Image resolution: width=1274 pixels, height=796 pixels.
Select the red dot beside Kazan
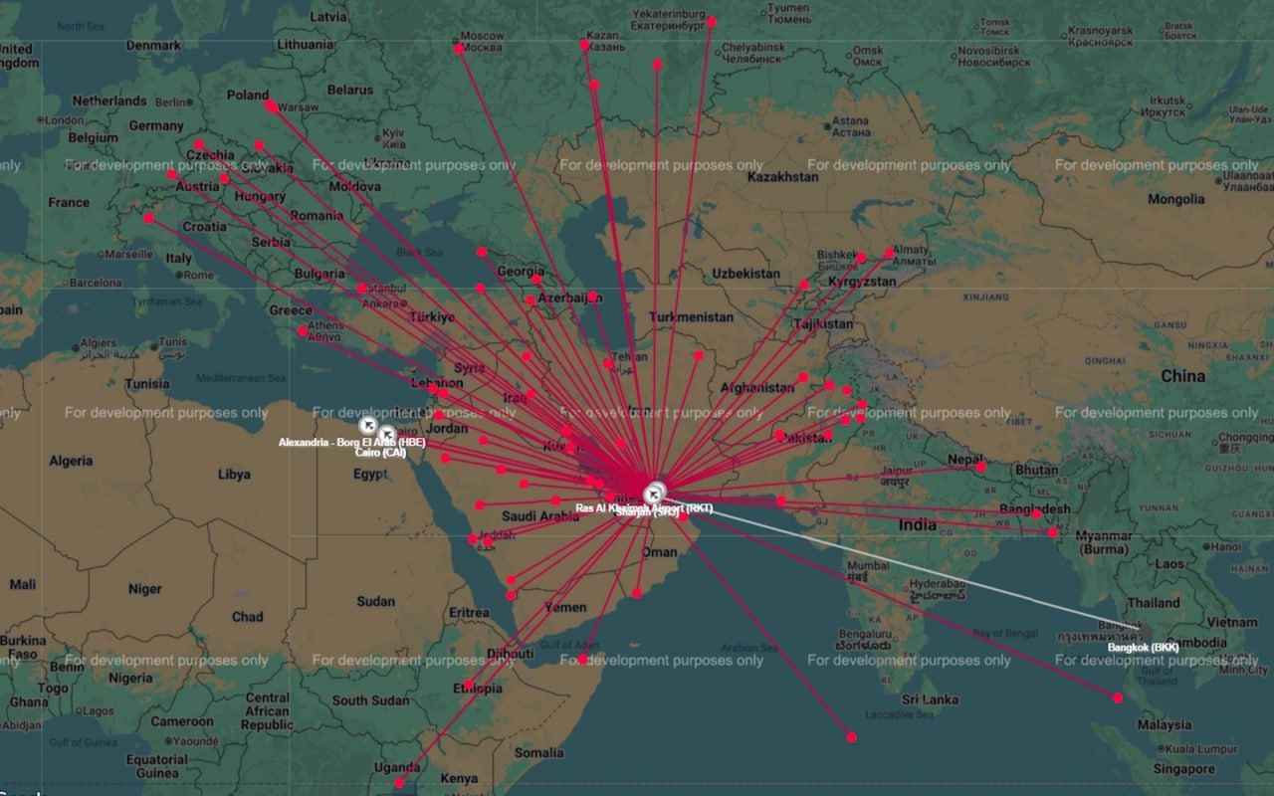585,45
